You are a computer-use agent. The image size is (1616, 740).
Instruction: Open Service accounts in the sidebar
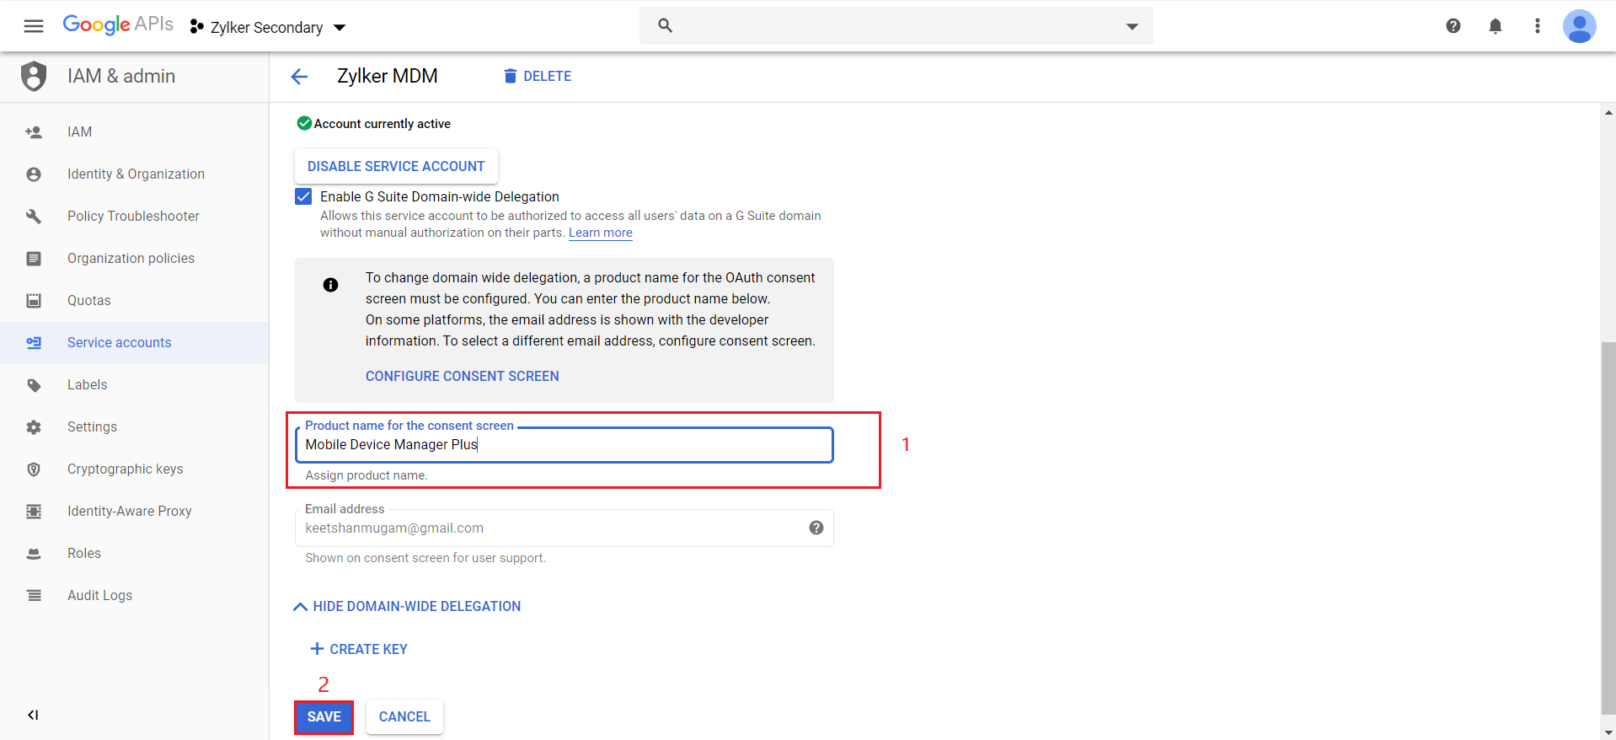119,342
